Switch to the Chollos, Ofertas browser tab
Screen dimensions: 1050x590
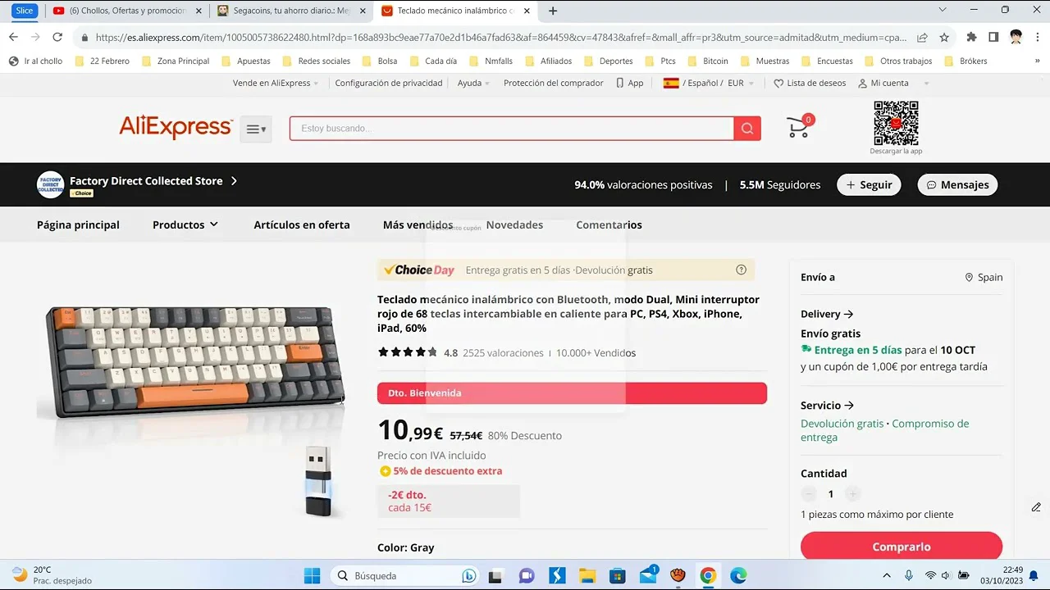coord(127,11)
